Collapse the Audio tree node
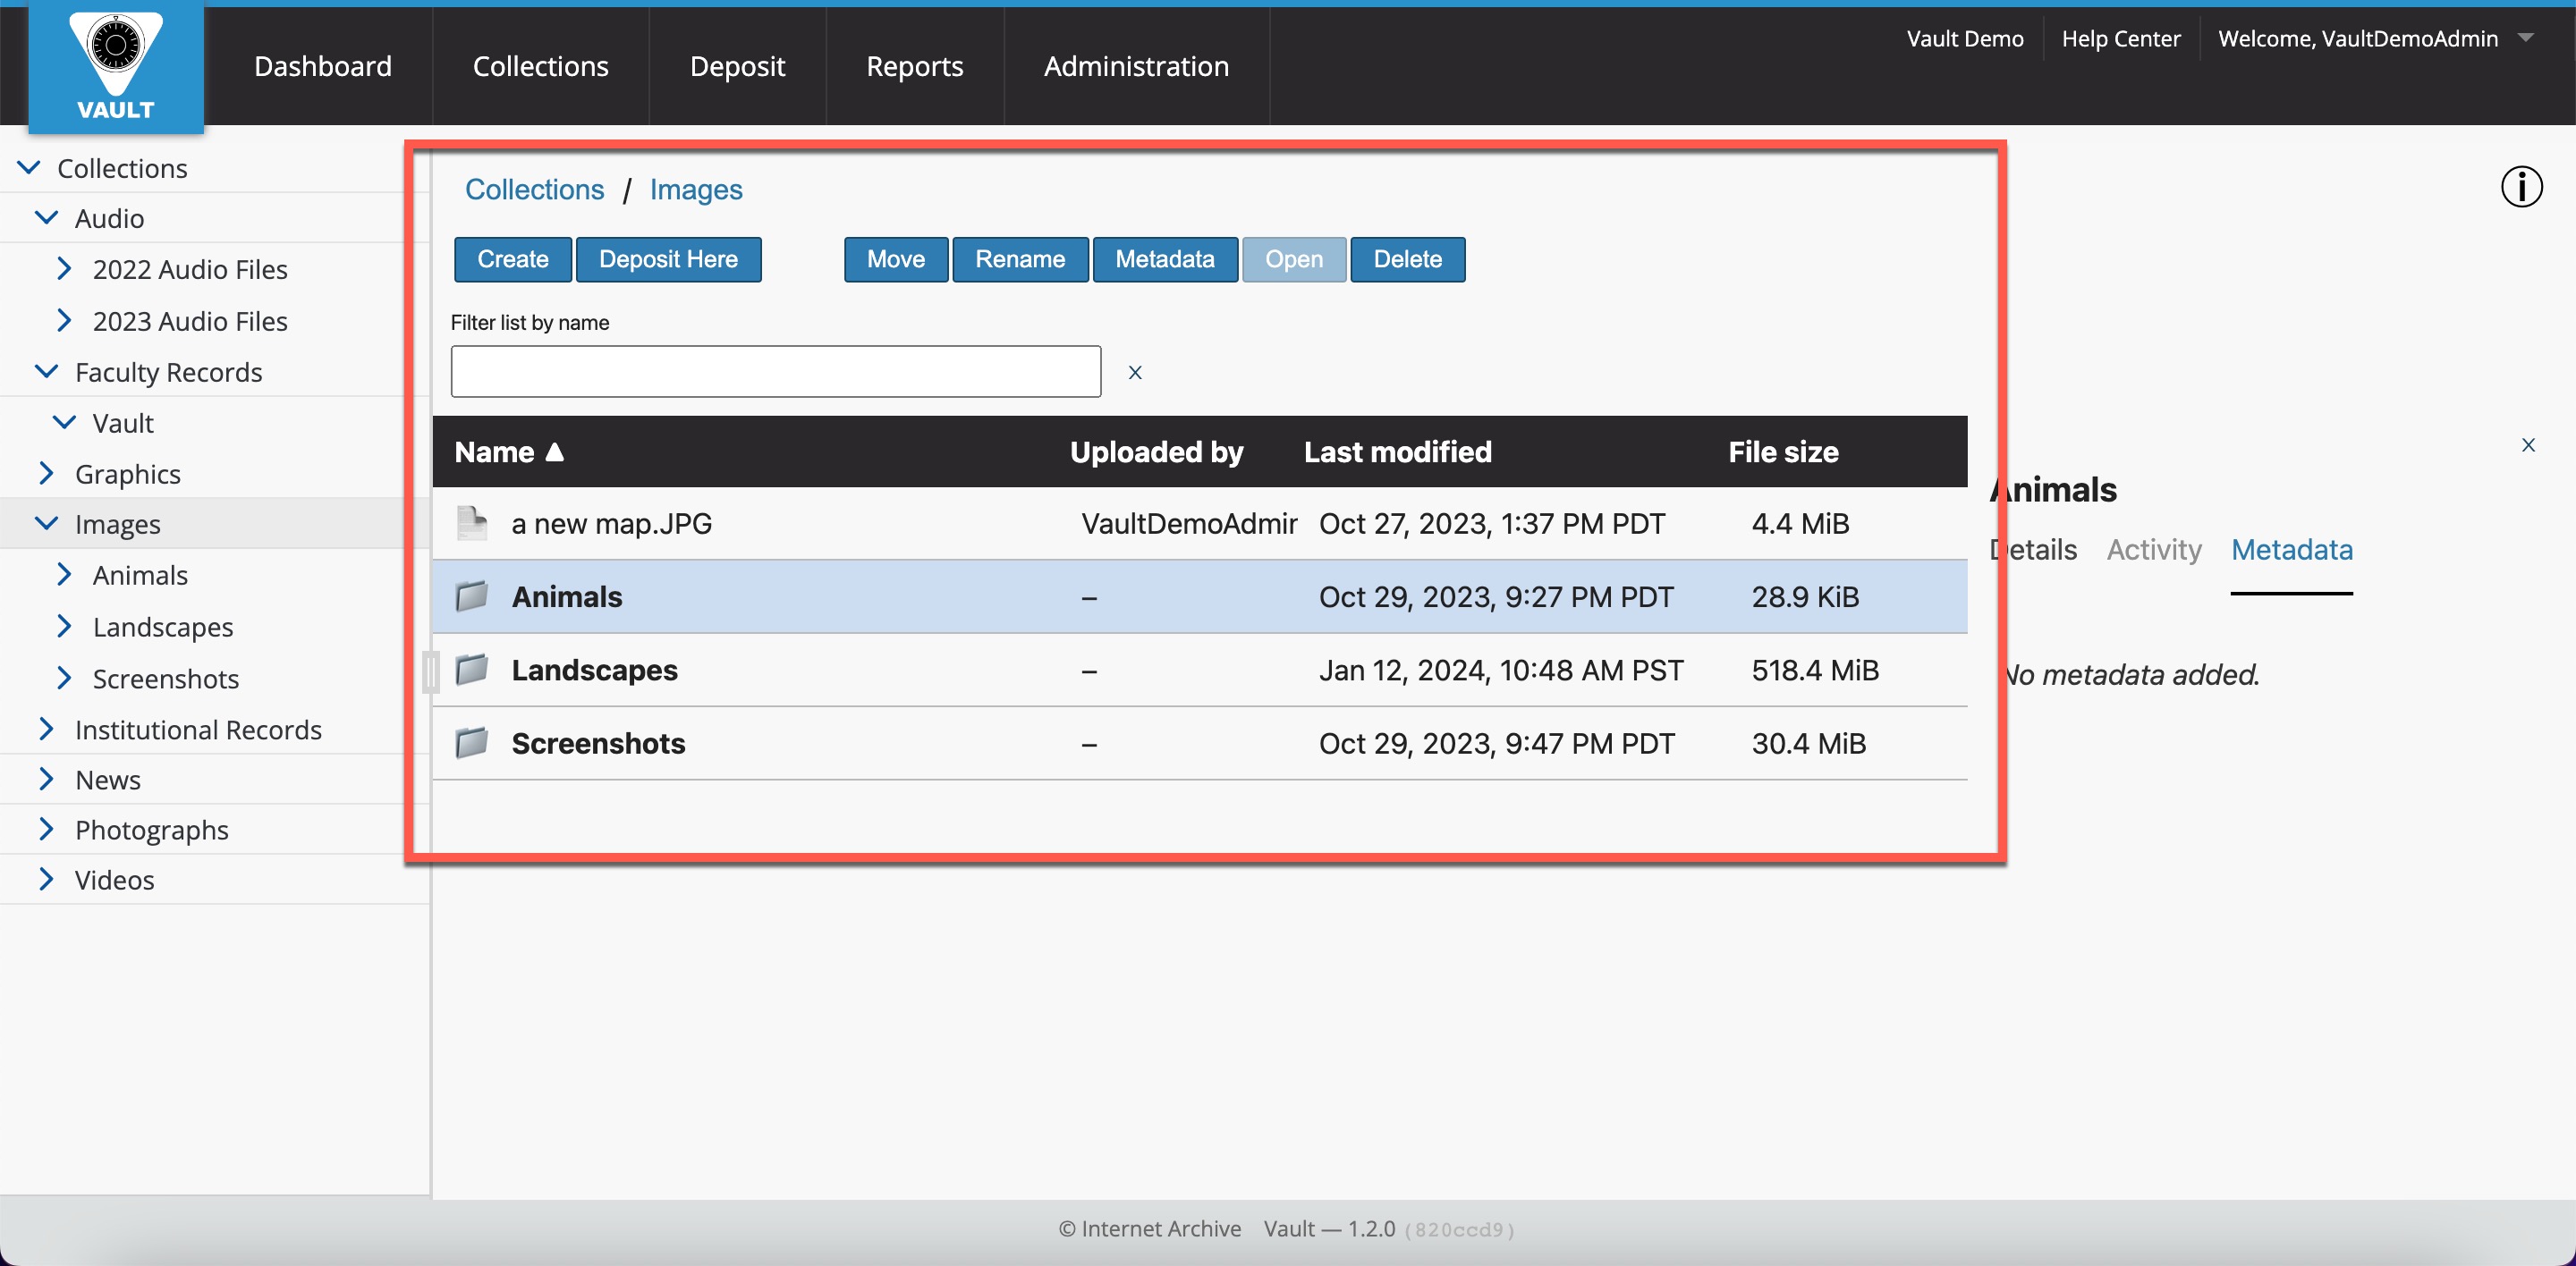The height and width of the screenshot is (1266, 2576). [x=46, y=218]
